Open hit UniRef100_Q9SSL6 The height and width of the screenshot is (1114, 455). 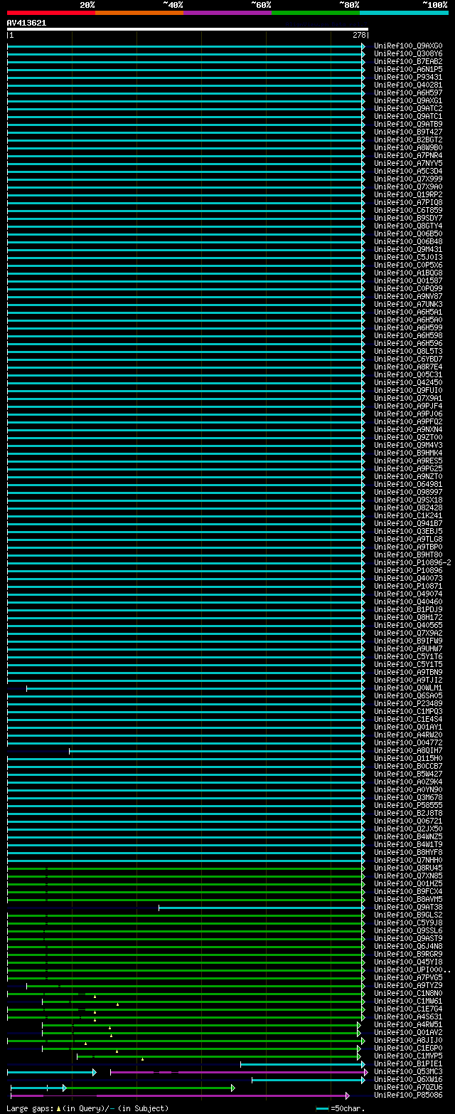(x=408, y=930)
